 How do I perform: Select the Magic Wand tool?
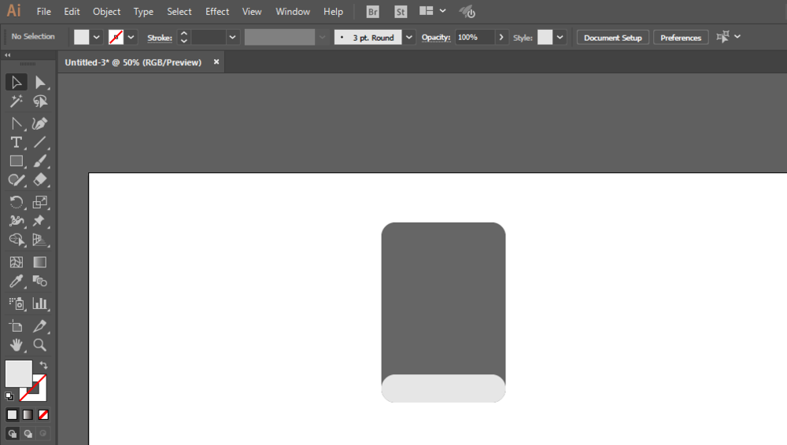[16, 101]
